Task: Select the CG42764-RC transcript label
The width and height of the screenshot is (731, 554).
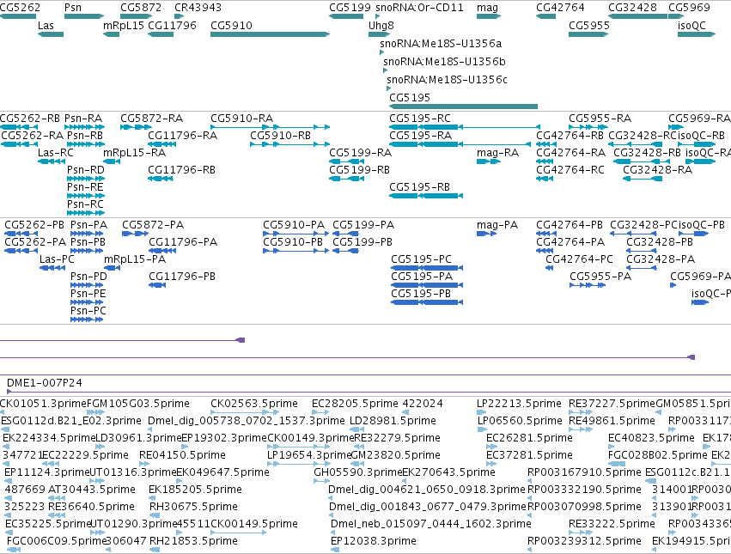Action: click(x=570, y=170)
